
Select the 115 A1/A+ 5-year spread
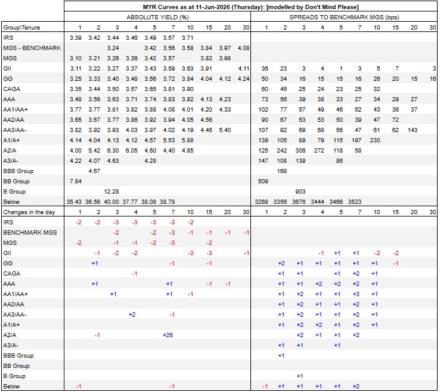(338, 141)
